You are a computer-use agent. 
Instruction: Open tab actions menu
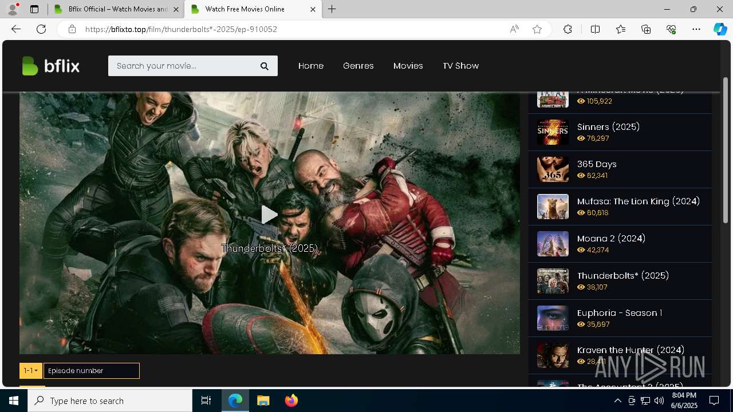[x=34, y=9]
